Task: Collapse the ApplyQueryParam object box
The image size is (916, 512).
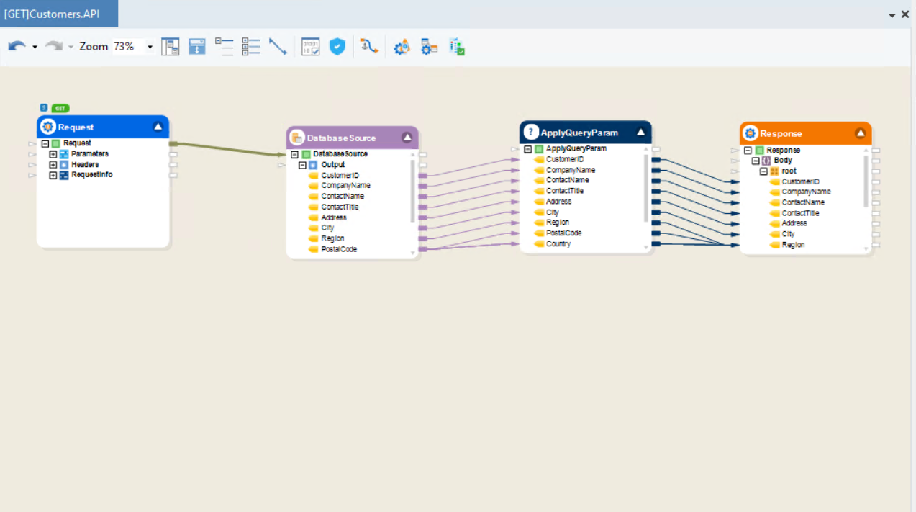Action: (640, 133)
